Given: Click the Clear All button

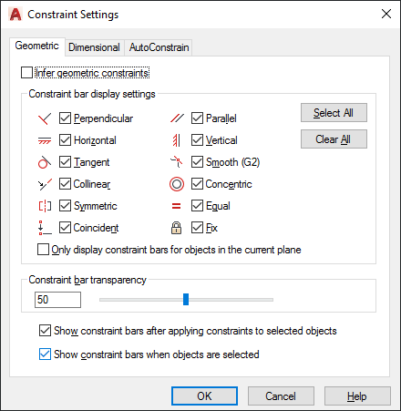Looking at the screenshot, I should [334, 139].
